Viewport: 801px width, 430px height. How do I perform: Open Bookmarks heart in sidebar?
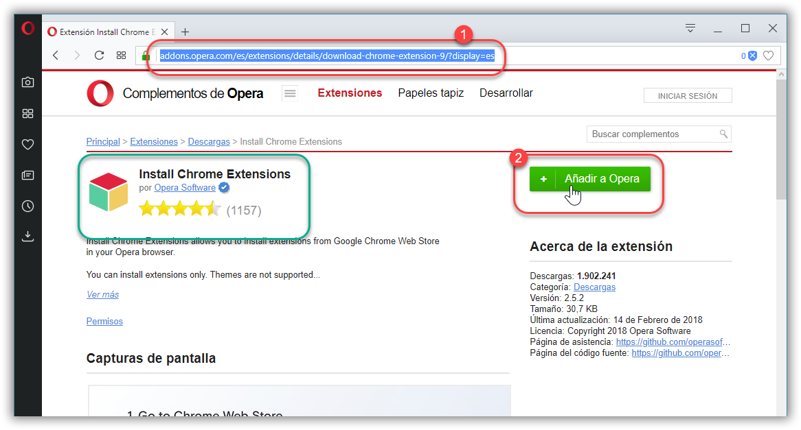[x=27, y=144]
